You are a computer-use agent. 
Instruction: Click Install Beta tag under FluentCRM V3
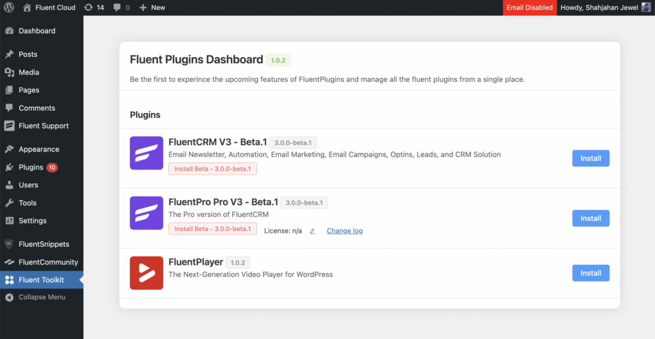tap(212, 169)
